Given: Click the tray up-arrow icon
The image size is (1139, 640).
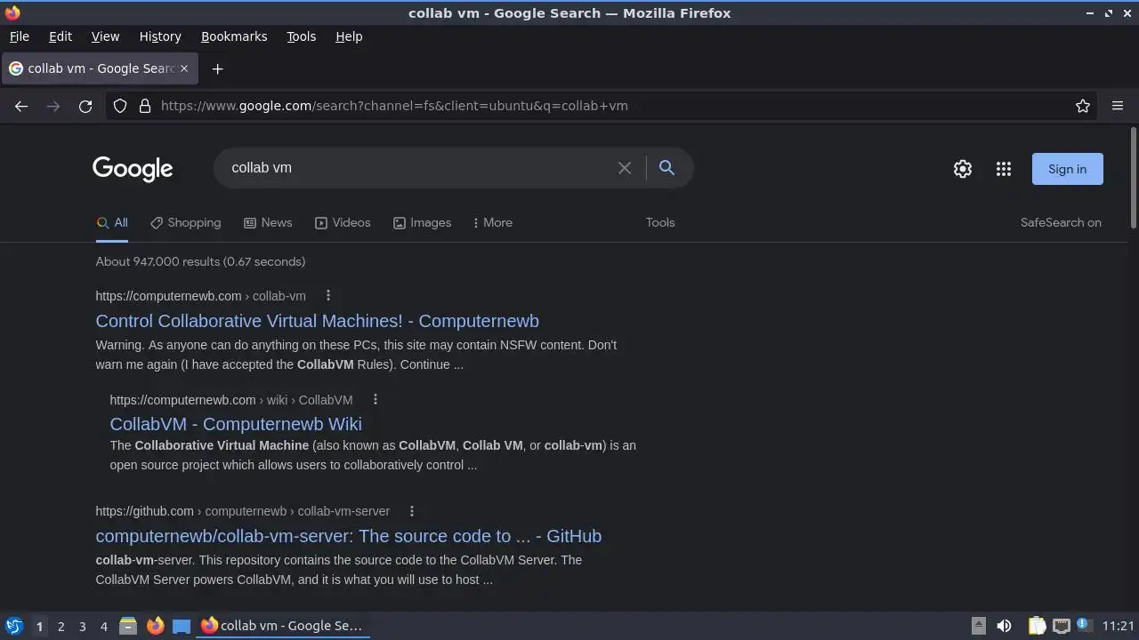Looking at the screenshot, I should 978,626.
